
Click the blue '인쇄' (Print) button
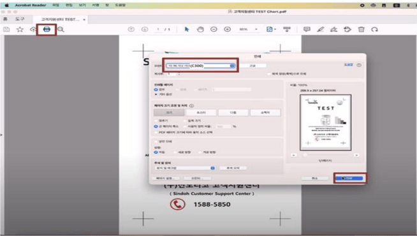[349, 178]
